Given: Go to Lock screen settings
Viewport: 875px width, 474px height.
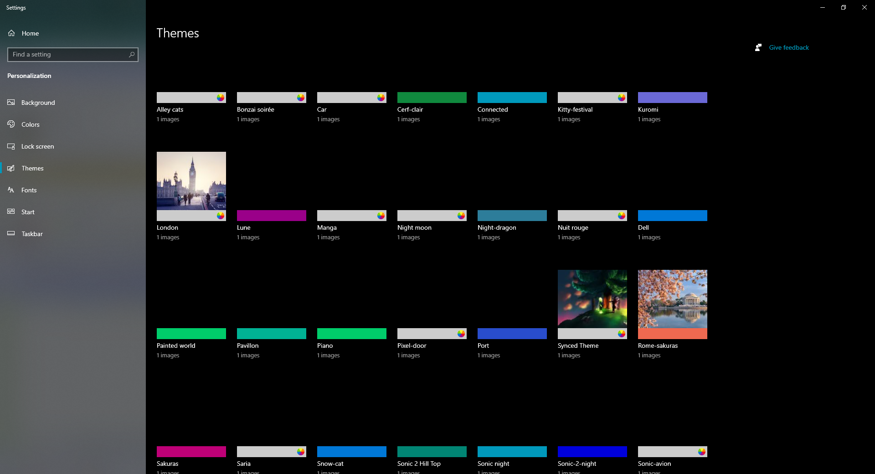Looking at the screenshot, I should point(37,146).
